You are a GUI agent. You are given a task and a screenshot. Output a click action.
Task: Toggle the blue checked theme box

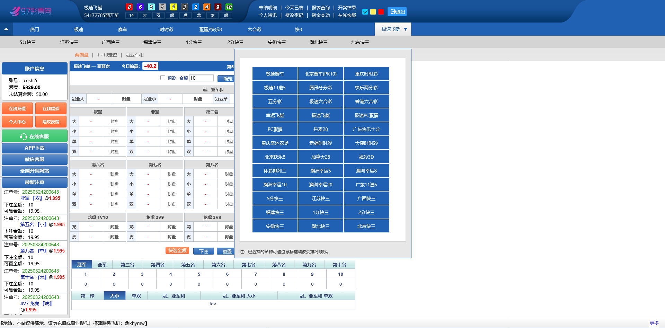[365, 12]
